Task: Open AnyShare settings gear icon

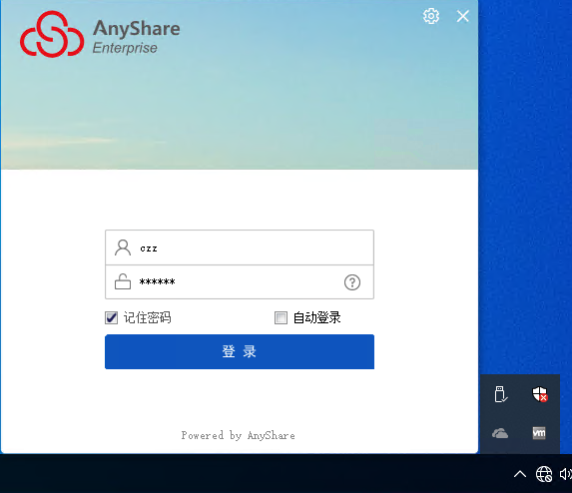Action: coord(431,16)
